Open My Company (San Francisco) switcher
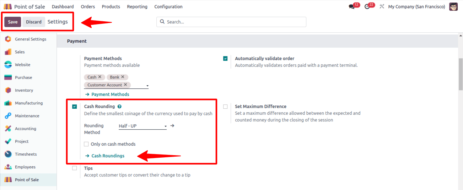The height and width of the screenshot is (190, 463). pos(416,7)
